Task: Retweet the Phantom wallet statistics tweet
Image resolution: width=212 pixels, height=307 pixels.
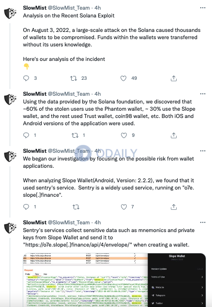Action: coord(75,135)
